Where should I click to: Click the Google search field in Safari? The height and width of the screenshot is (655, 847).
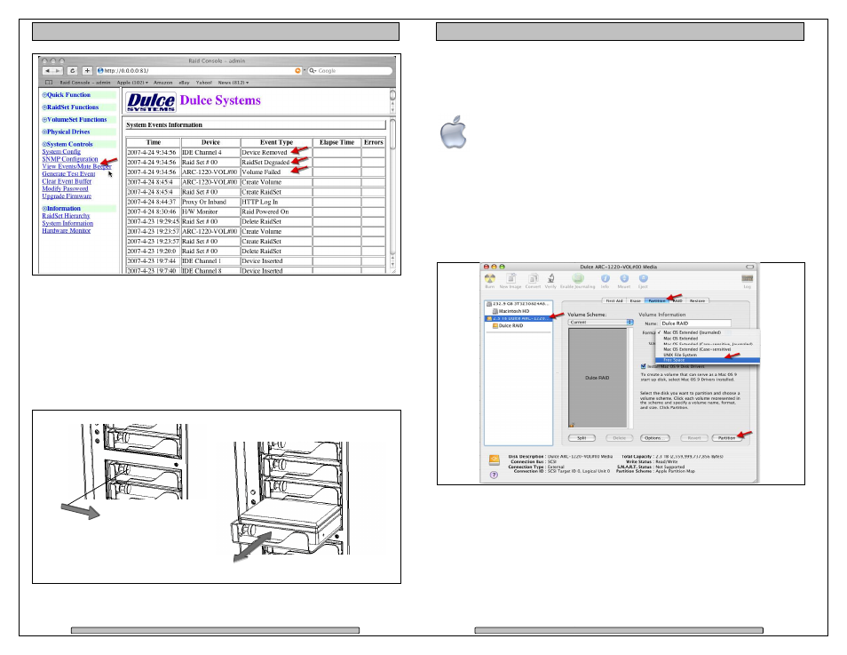click(x=350, y=71)
